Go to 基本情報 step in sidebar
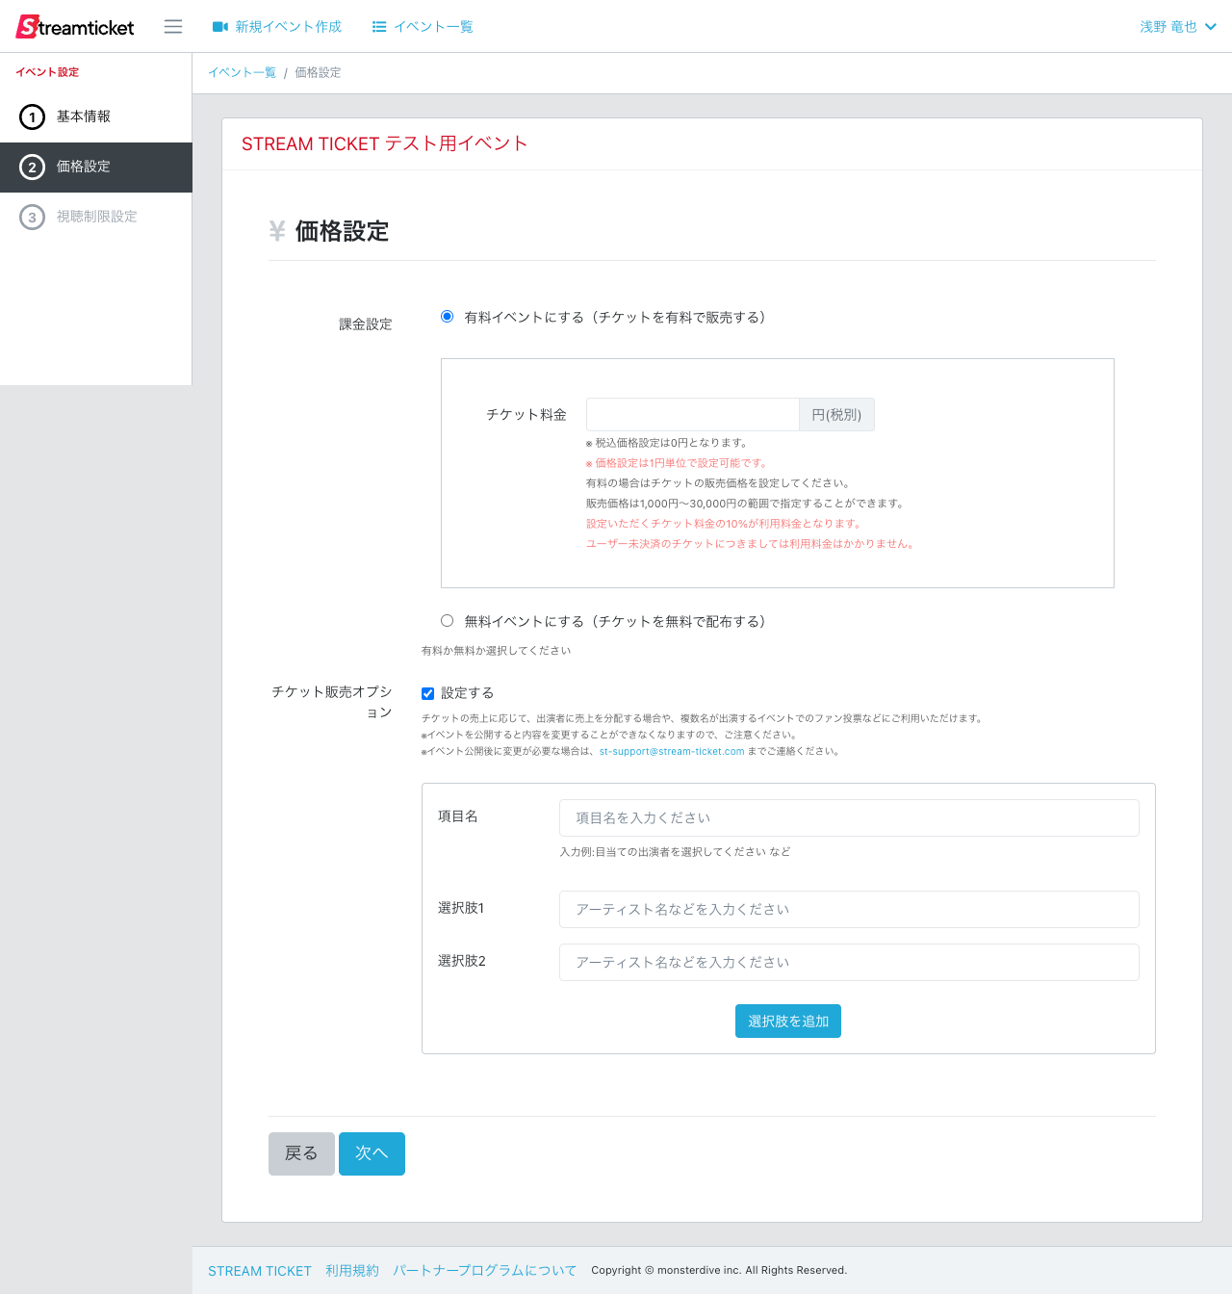Image resolution: width=1232 pixels, height=1294 pixels. pyautogui.click(x=96, y=117)
